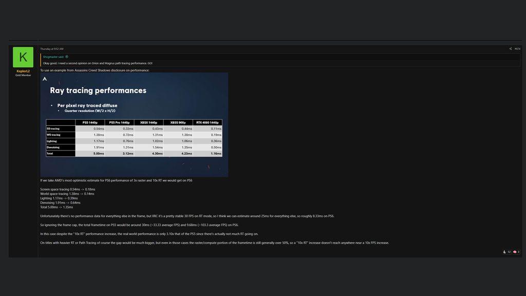Click the 'Total 5.00ms -> 1.35ms' line
This screenshot has height=296, width=526.
click(57, 207)
